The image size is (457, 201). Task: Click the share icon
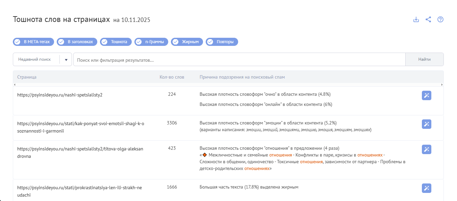(428, 20)
